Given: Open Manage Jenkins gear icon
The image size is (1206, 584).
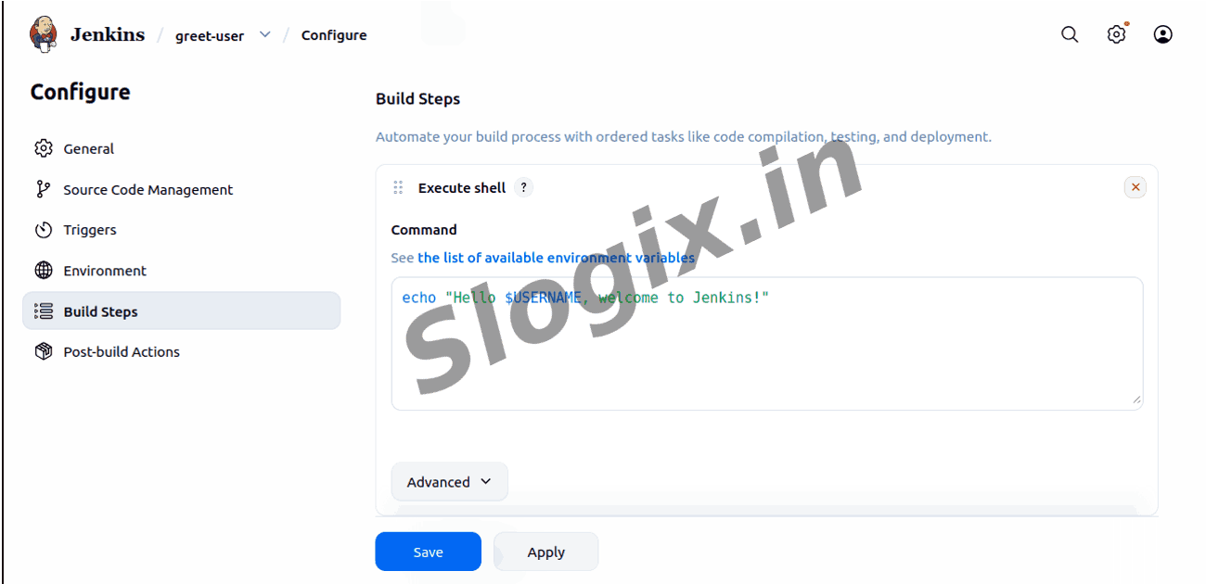Looking at the screenshot, I should [1116, 34].
